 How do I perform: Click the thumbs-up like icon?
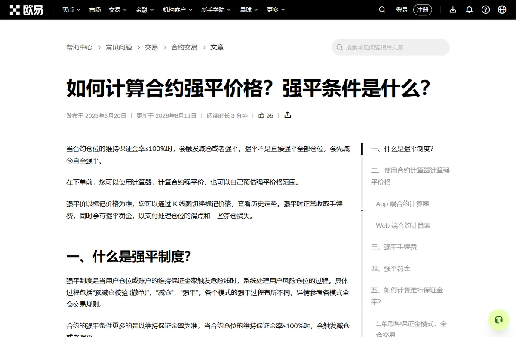(261, 115)
